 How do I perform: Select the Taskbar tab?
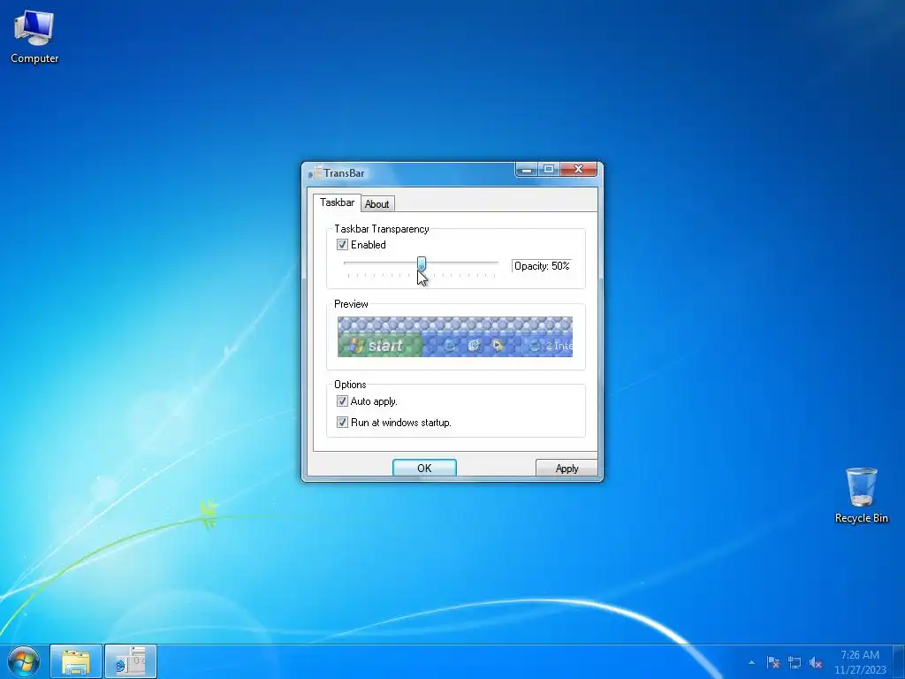pos(337,202)
